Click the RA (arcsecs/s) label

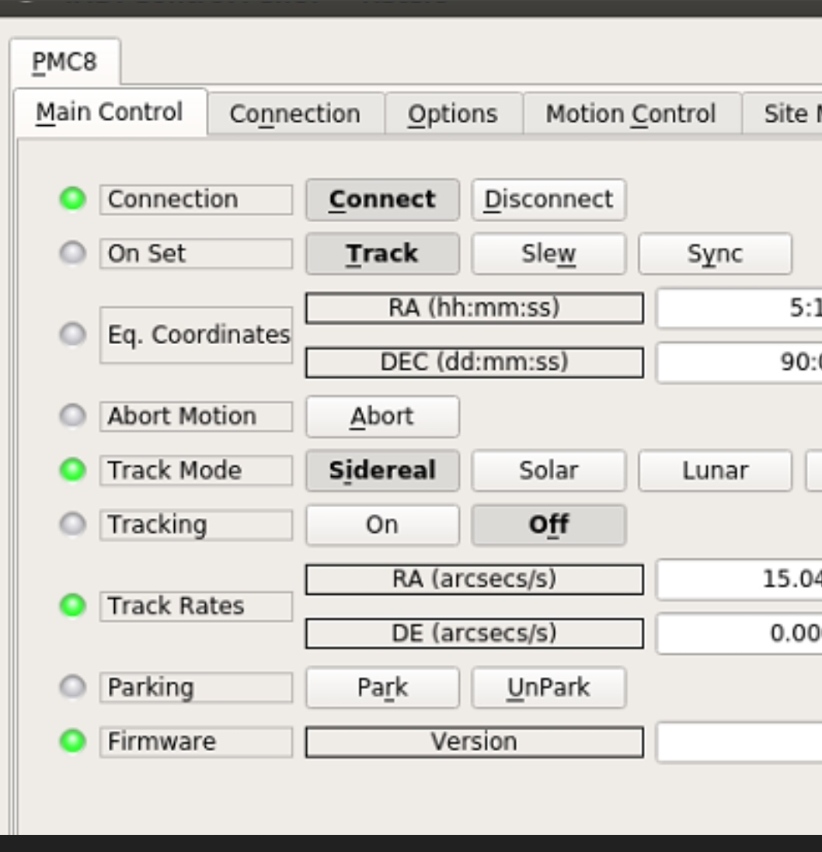[x=475, y=579]
